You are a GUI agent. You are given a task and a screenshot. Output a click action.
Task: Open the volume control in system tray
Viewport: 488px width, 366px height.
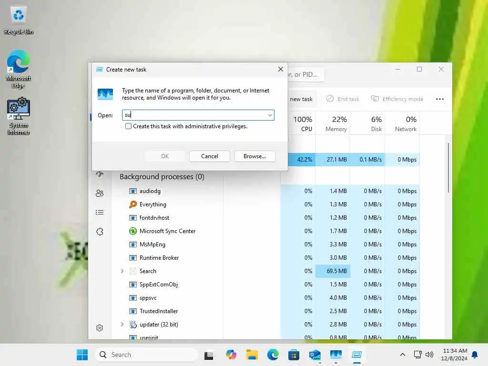[x=429, y=355]
